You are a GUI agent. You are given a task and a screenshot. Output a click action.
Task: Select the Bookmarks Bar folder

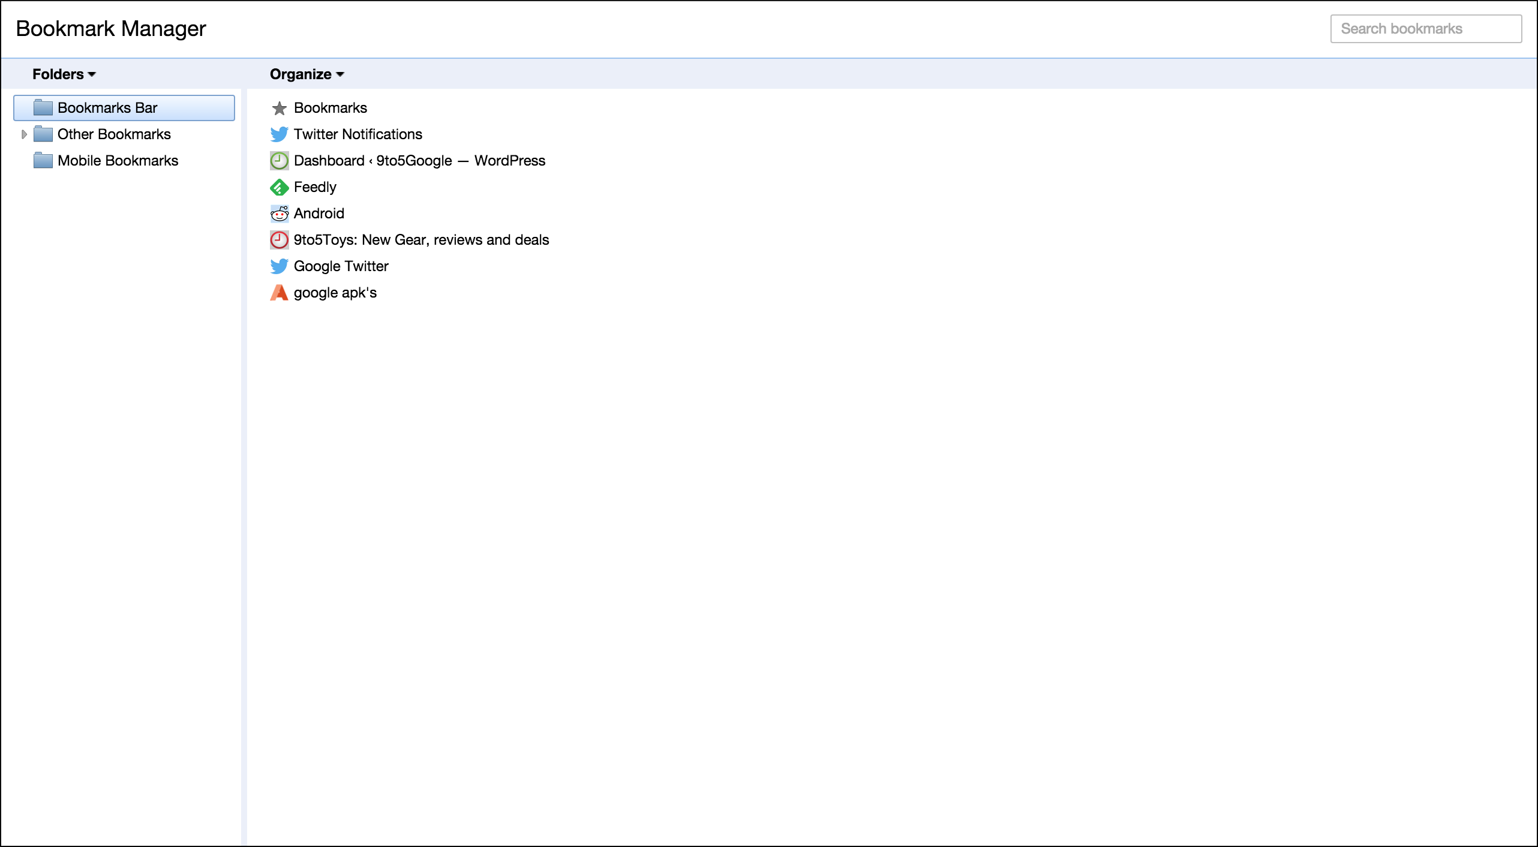107,108
